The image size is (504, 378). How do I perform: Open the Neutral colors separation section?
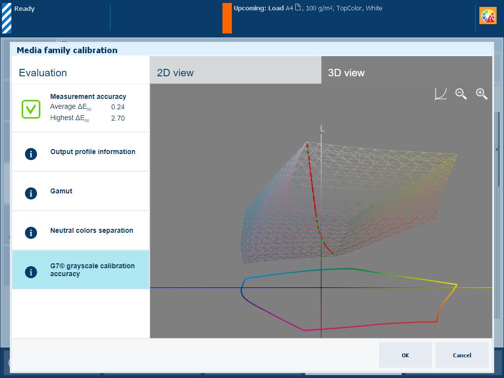point(92,231)
